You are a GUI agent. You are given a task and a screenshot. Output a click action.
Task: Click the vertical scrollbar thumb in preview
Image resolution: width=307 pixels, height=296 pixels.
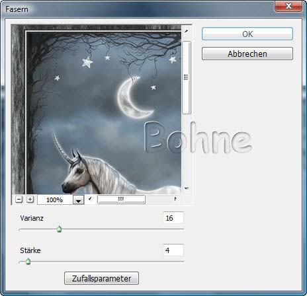pyautogui.click(x=187, y=77)
